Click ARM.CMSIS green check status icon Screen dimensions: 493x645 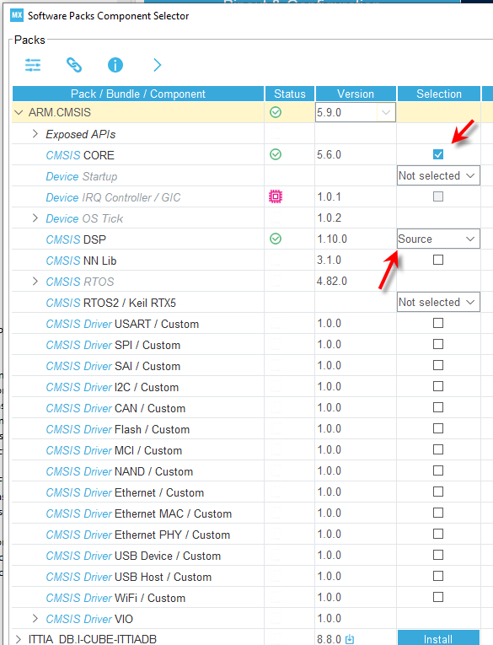point(276,112)
